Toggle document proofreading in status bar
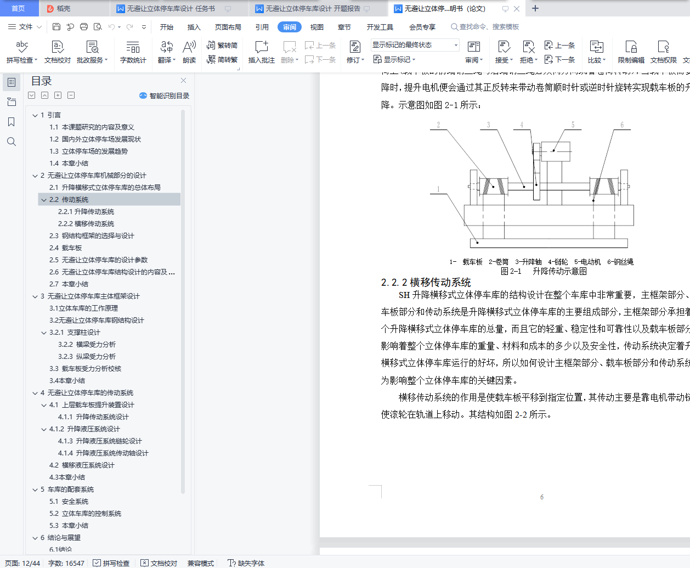The width and height of the screenshot is (690, 568). 159,563
